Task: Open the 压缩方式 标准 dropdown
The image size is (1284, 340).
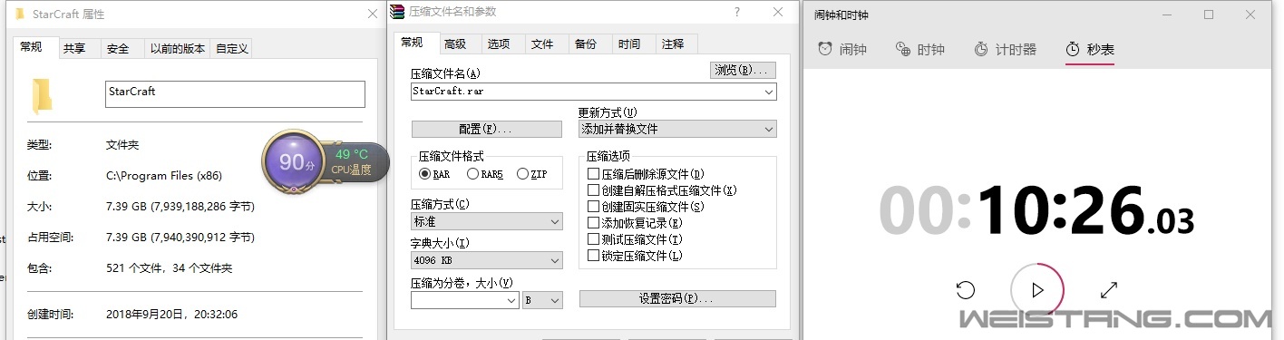Action: tap(486, 221)
